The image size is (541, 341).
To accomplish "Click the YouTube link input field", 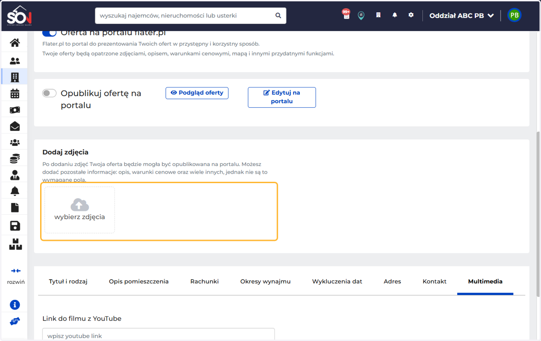I will click(158, 335).
